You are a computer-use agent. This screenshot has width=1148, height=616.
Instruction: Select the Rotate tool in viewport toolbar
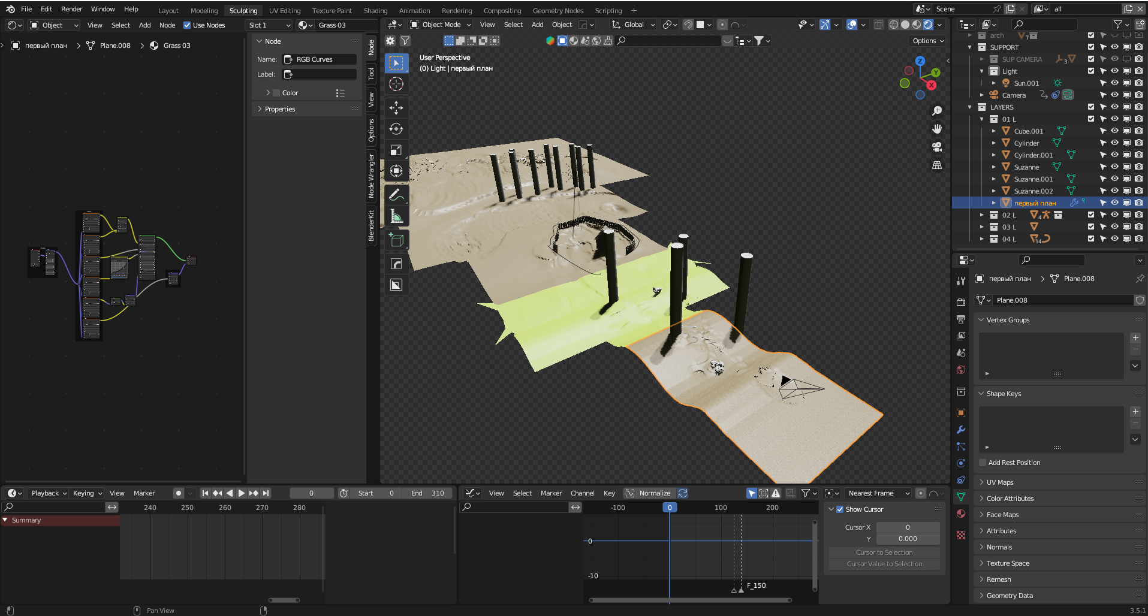pos(396,129)
